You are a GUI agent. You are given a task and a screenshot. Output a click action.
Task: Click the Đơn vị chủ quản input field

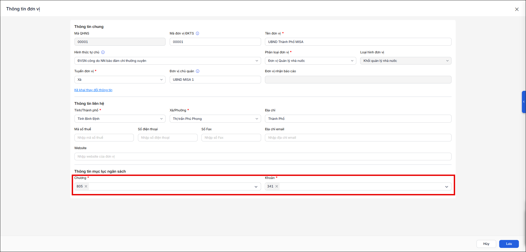click(x=215, y=80)
